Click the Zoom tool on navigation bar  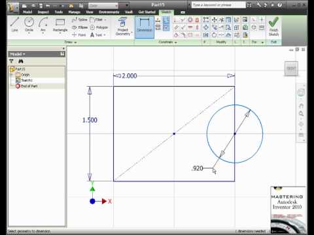[301, 114]
